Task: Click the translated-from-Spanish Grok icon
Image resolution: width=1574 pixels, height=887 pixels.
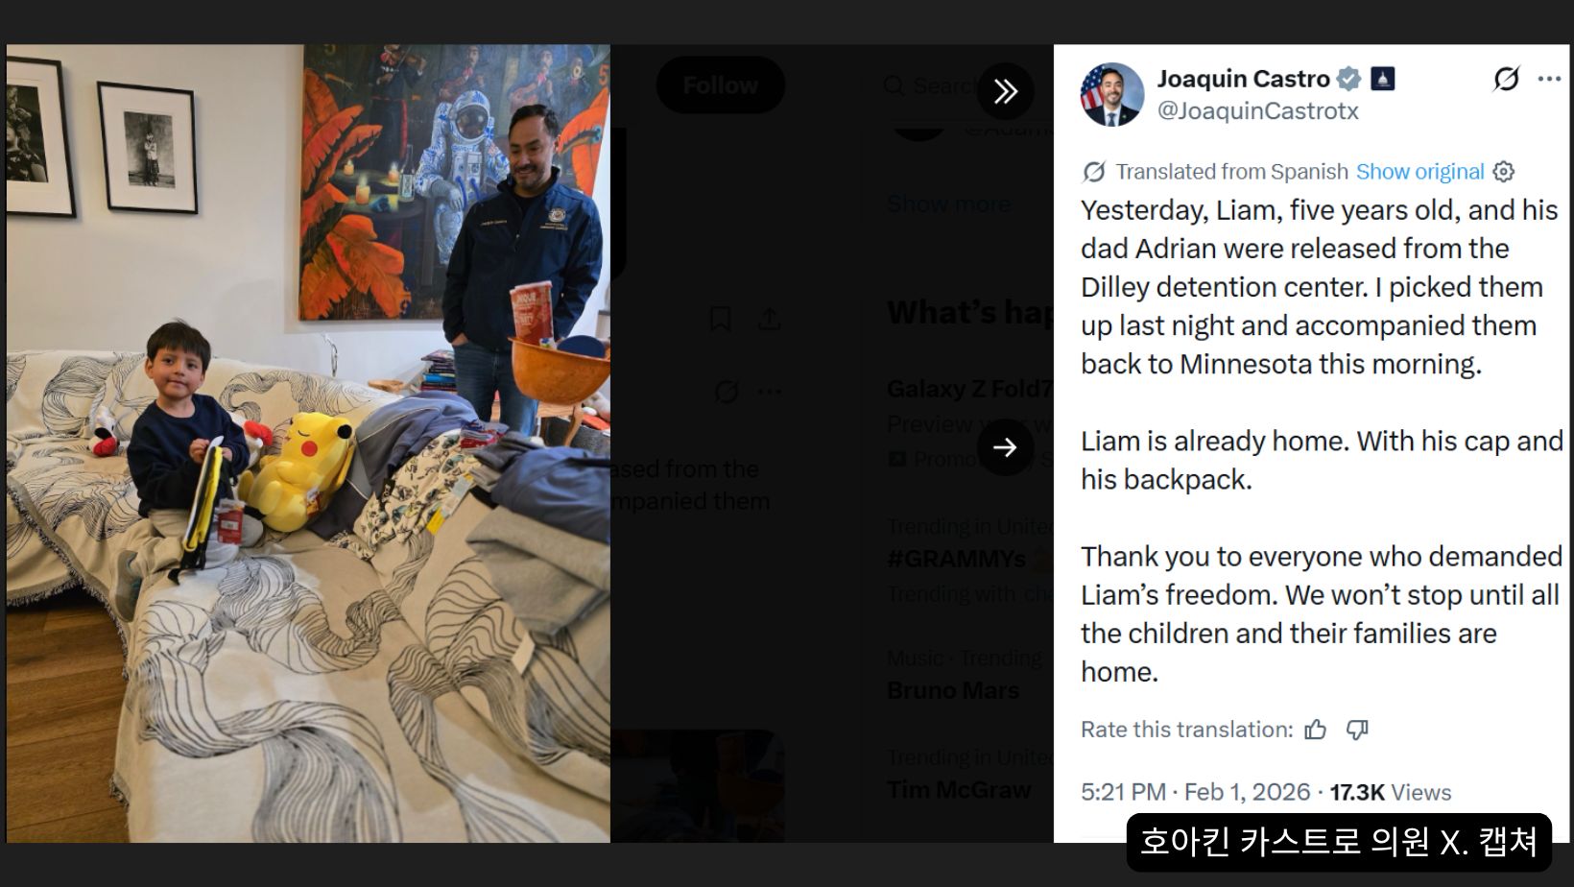Action: (x=1093, y=172)
